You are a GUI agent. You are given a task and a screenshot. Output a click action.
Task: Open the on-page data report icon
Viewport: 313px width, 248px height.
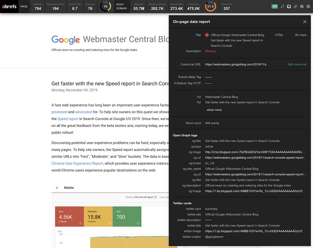(x=289, y=6)
